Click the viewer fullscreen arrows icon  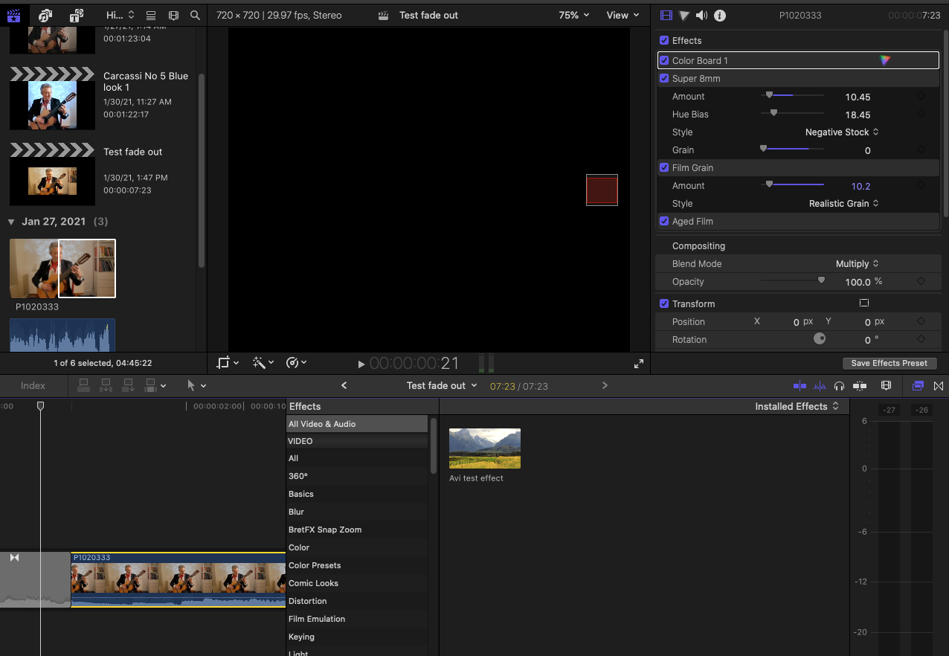(x=638, y=364)
